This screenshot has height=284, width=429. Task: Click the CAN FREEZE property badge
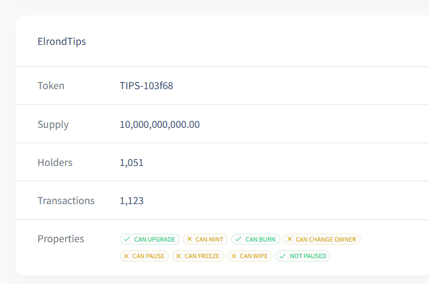(x=198, y=256)
